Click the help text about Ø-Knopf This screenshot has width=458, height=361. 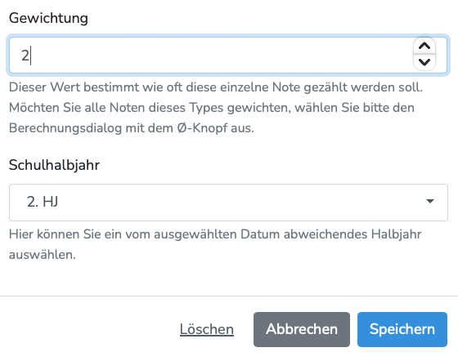(216, 108)
